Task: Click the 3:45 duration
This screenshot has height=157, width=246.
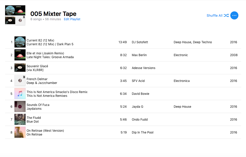Action: 123,81
